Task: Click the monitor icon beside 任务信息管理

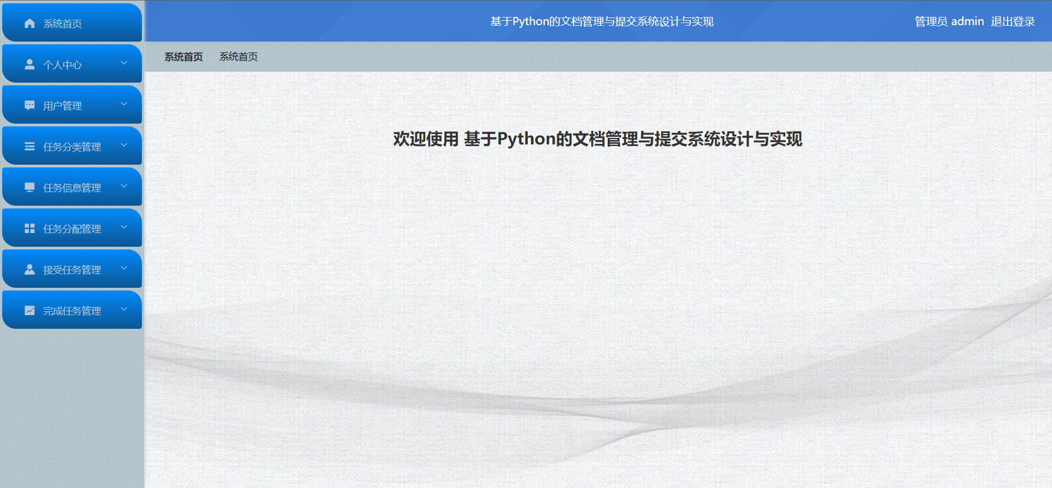Action: (30, 187)
